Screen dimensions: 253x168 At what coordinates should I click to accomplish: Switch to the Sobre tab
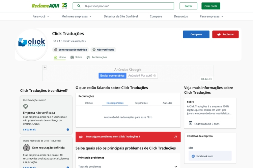pos(76,57)
